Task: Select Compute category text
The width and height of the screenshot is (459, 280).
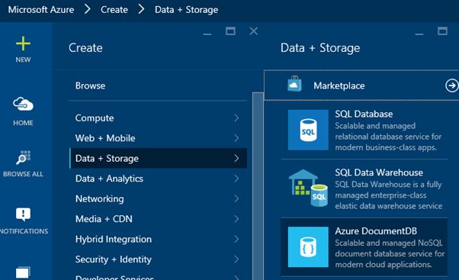Action: pos(95,117)
